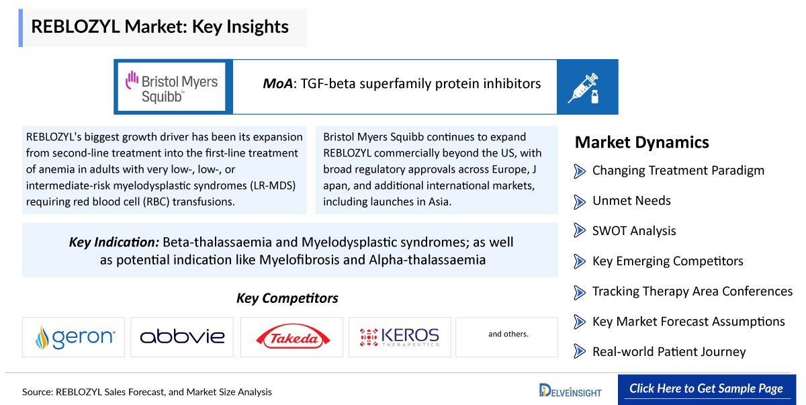Click the chevron beside Unmet Needs
The image size is (806, 405).
[580, 201]
